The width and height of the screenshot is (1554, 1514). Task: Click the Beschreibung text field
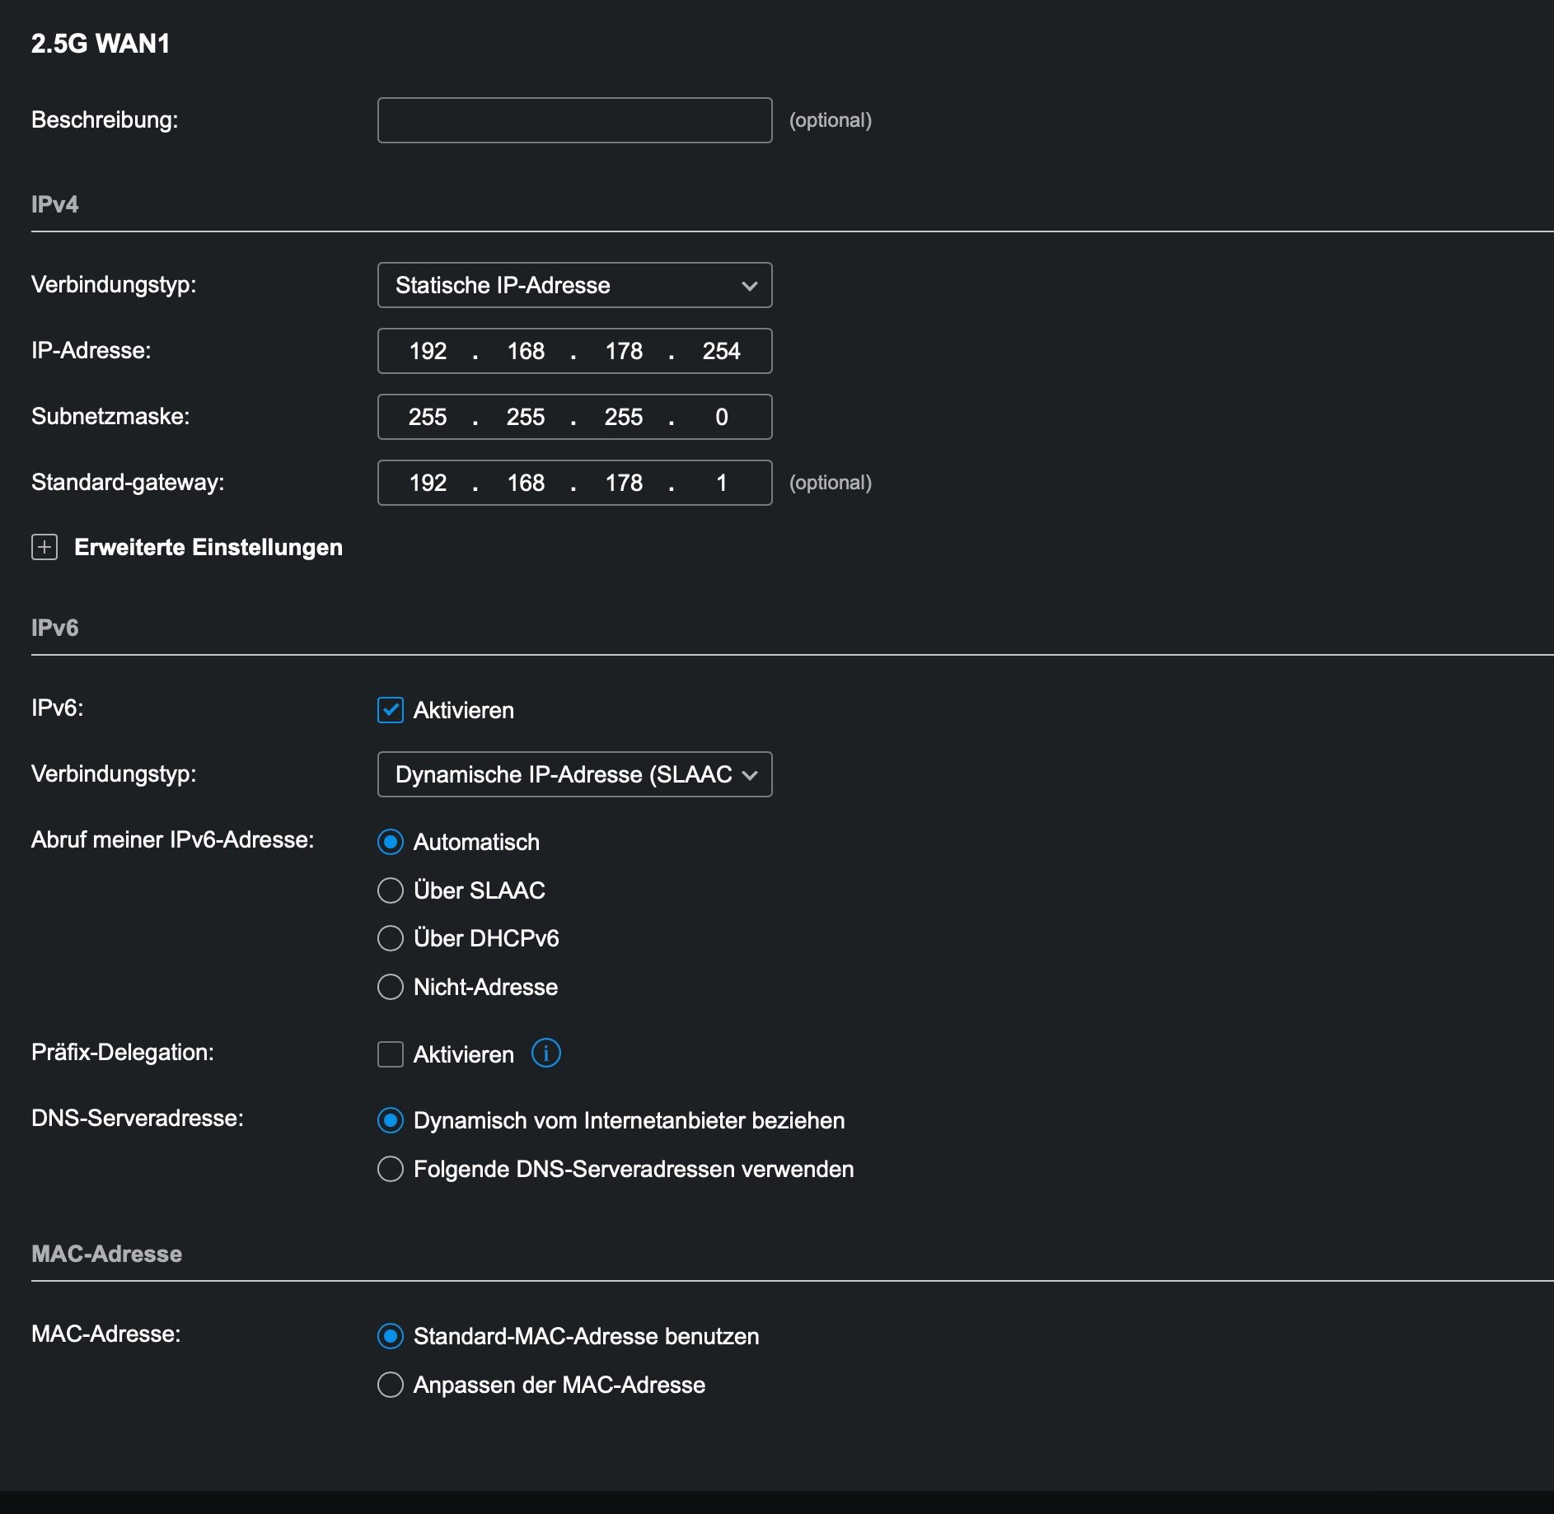(574, 120)
